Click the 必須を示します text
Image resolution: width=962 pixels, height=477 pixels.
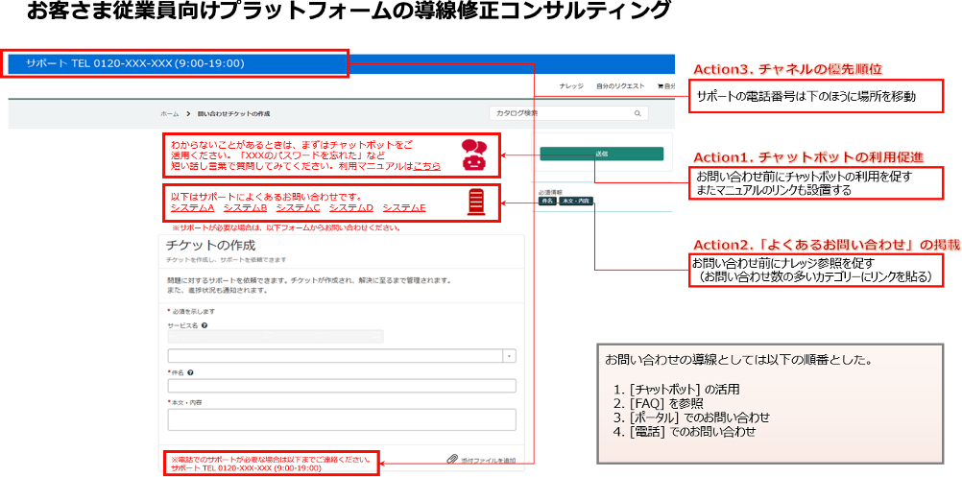coord(192,312)
